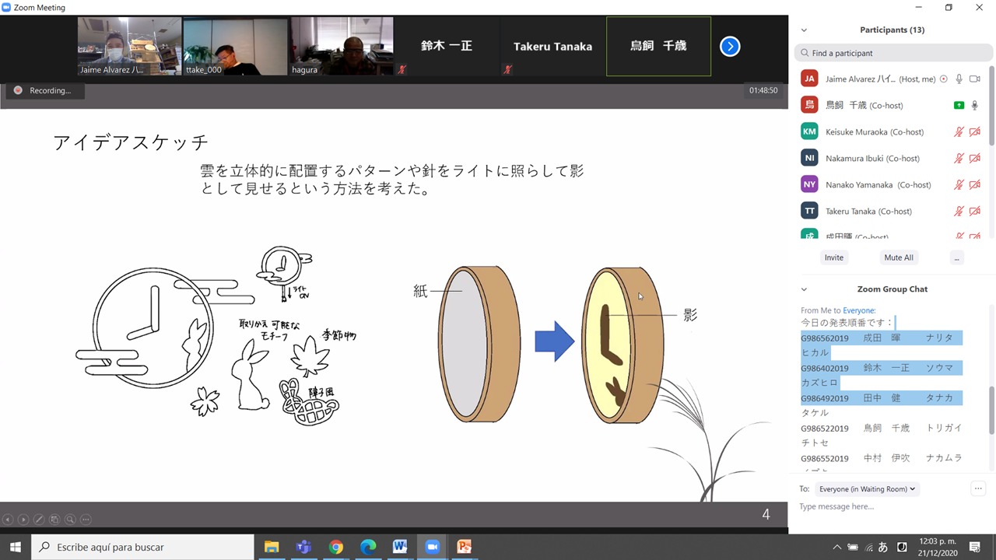
Task: Mute Jaime Alvarez's microphone in participants list
Action: click(x=959, y=79)
